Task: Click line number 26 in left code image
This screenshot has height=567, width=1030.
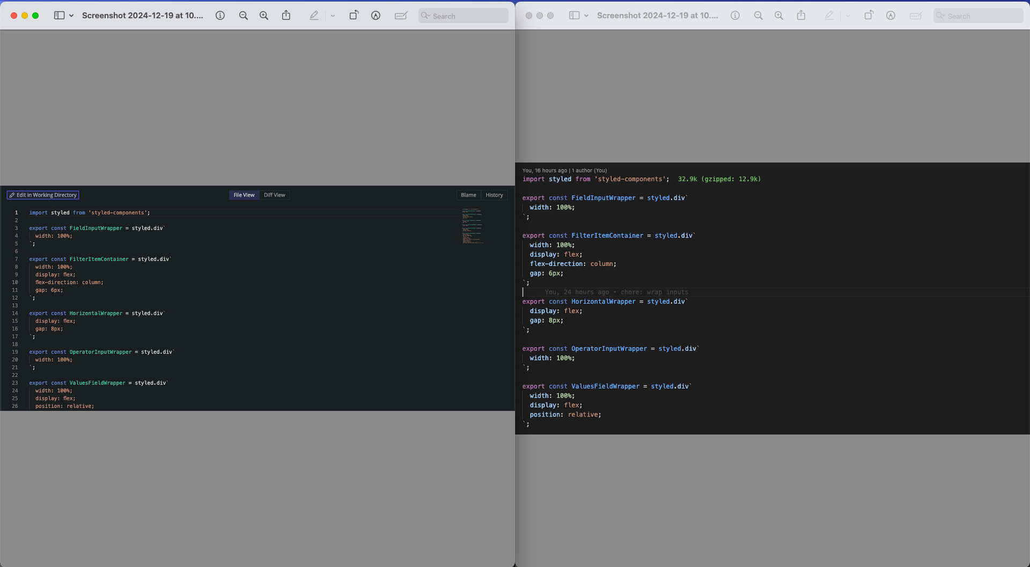Action: click(x=15, y=406)
